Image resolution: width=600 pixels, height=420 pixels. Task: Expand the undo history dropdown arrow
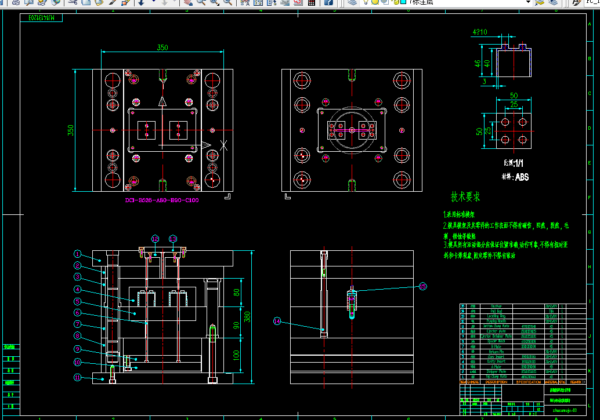tap(153, 2)
